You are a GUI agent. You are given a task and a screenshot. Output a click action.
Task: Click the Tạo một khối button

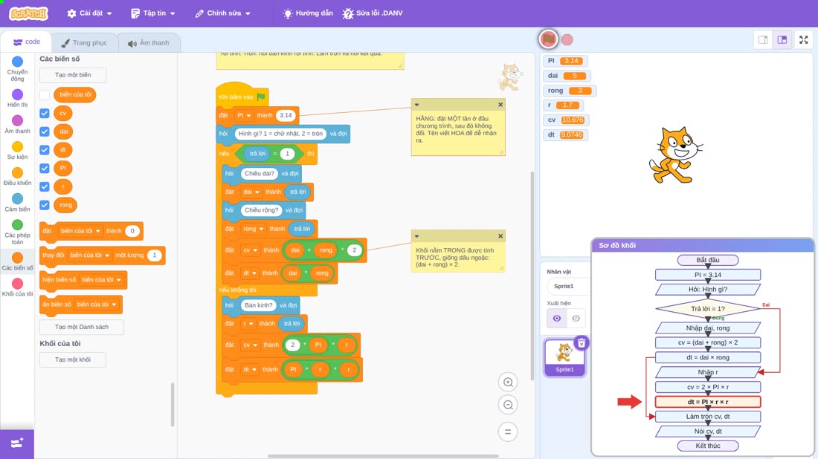pyautogui.click(x=73, y=359)
